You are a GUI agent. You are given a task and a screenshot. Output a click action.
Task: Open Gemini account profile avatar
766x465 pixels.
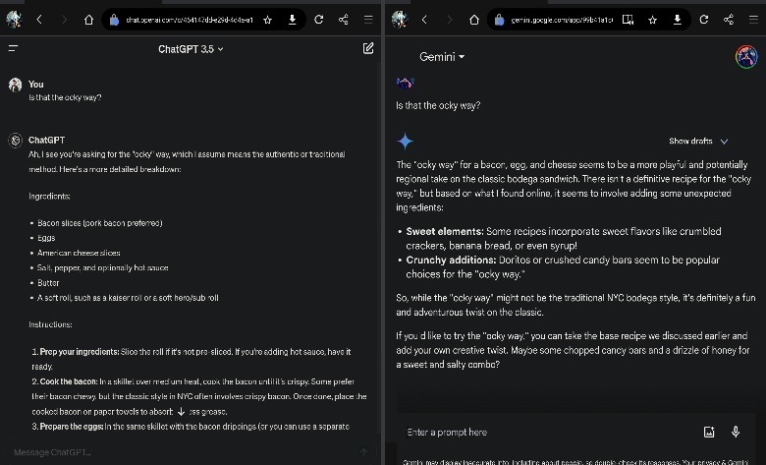click(x=746, y=56)
